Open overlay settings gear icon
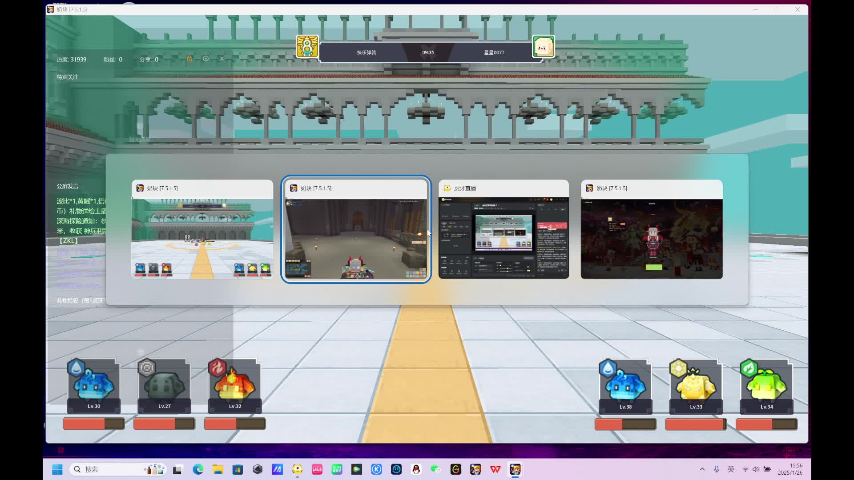This screenshot has width=854, height=480. pos(205,59)
